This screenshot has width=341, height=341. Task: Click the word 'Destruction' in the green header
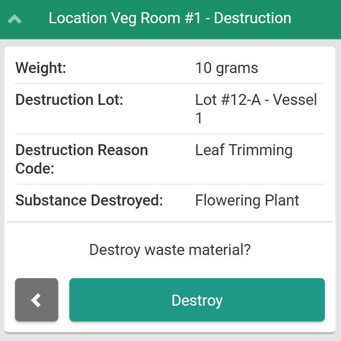pyautogui.click(x=252, y=18)
